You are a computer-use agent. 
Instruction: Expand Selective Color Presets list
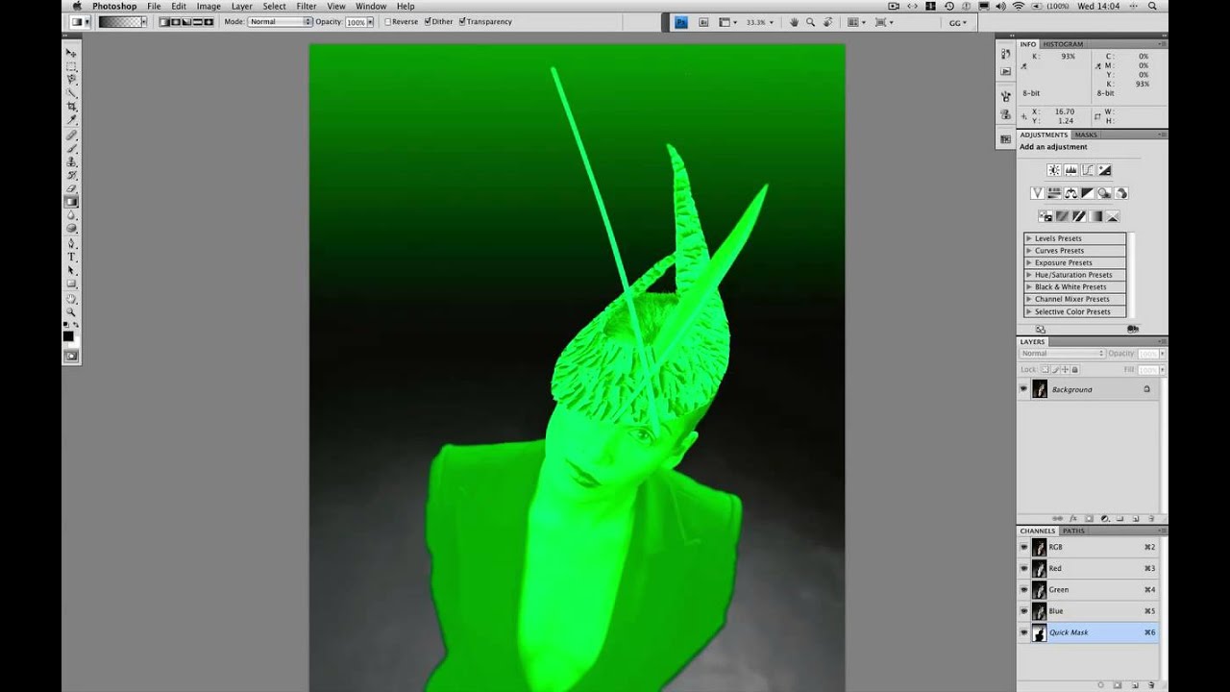[x=1029, y=311]
